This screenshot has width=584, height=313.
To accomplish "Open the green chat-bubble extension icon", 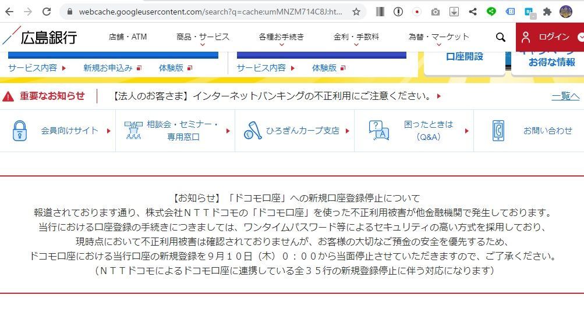I will pos(491,12).
